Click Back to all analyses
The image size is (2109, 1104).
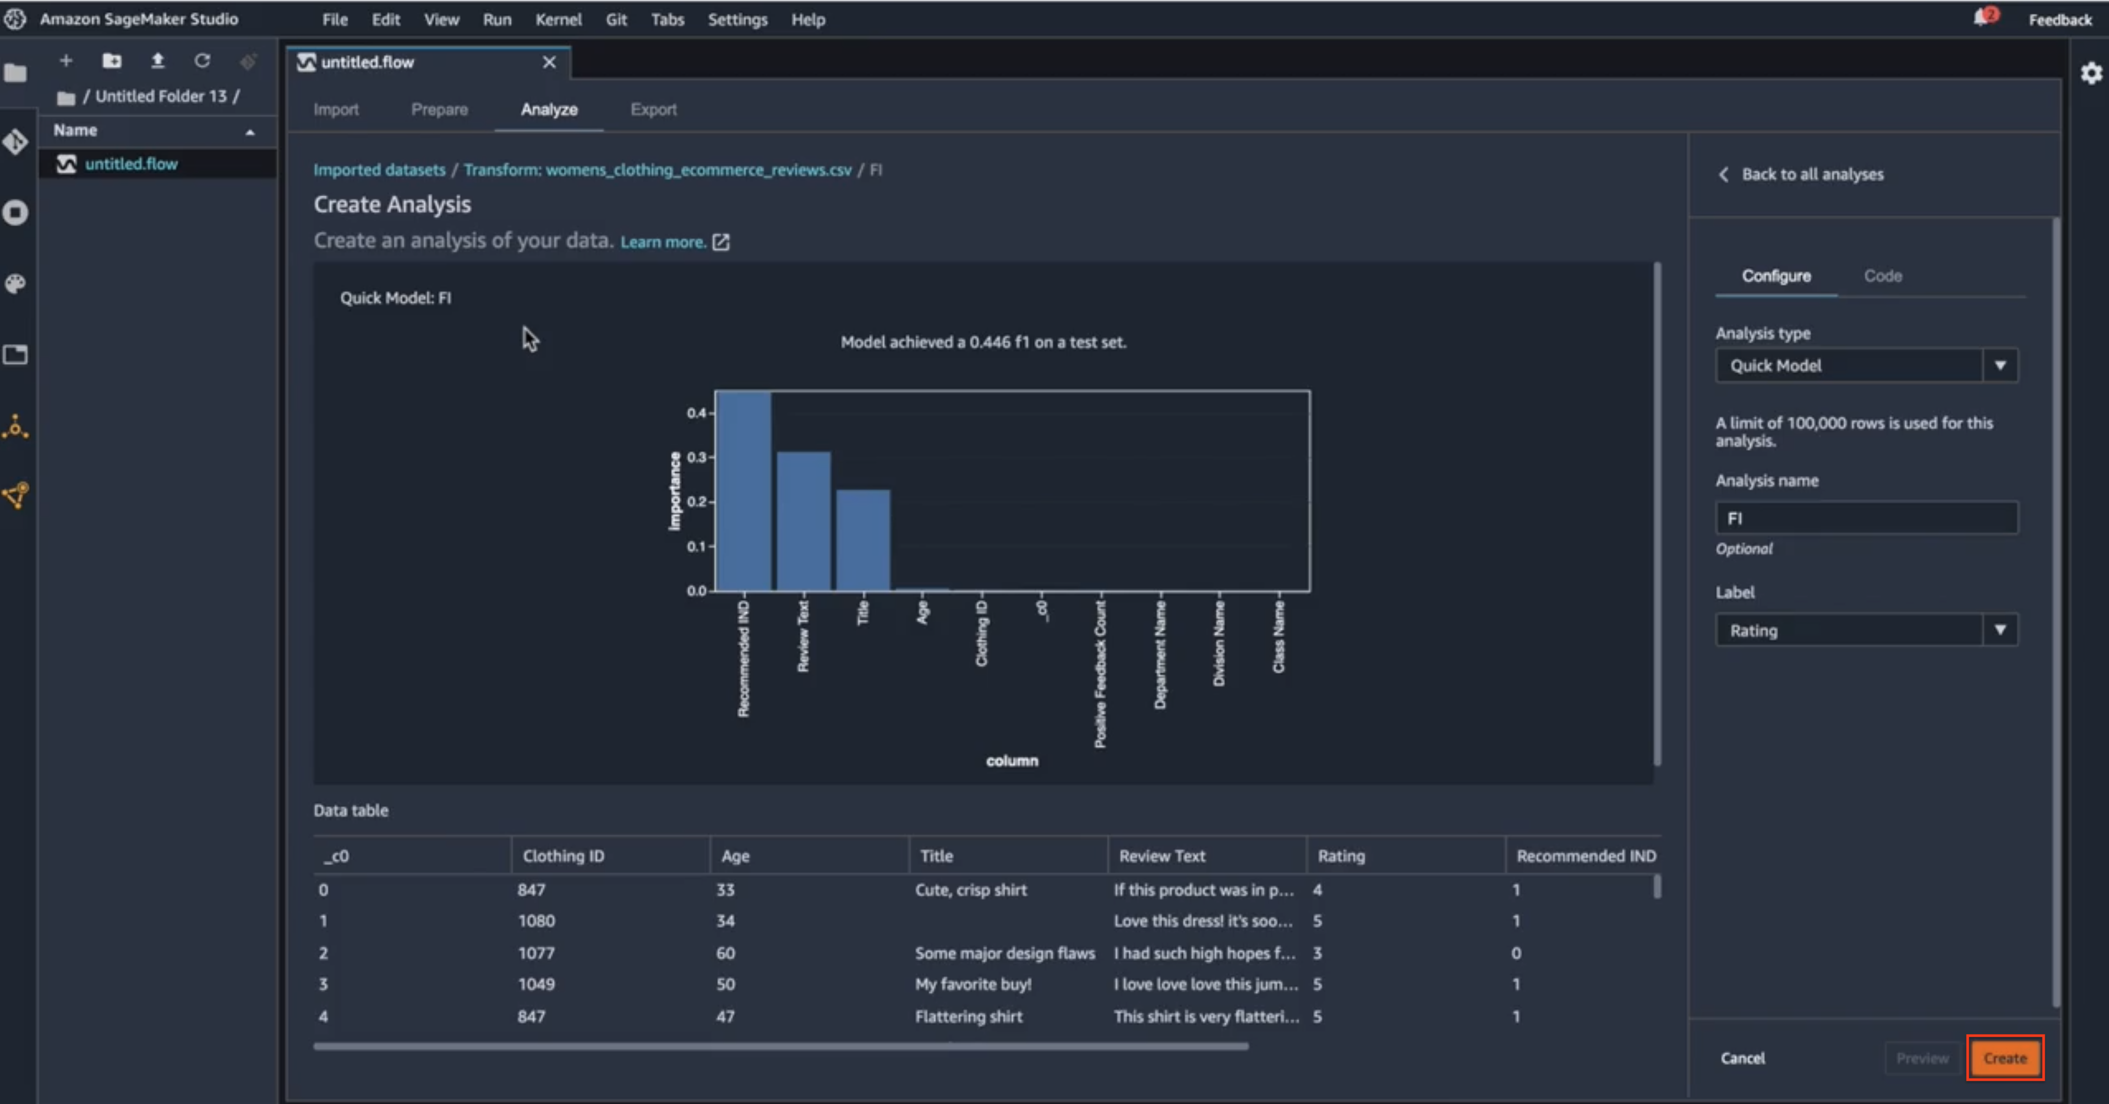coord(1812,174)
